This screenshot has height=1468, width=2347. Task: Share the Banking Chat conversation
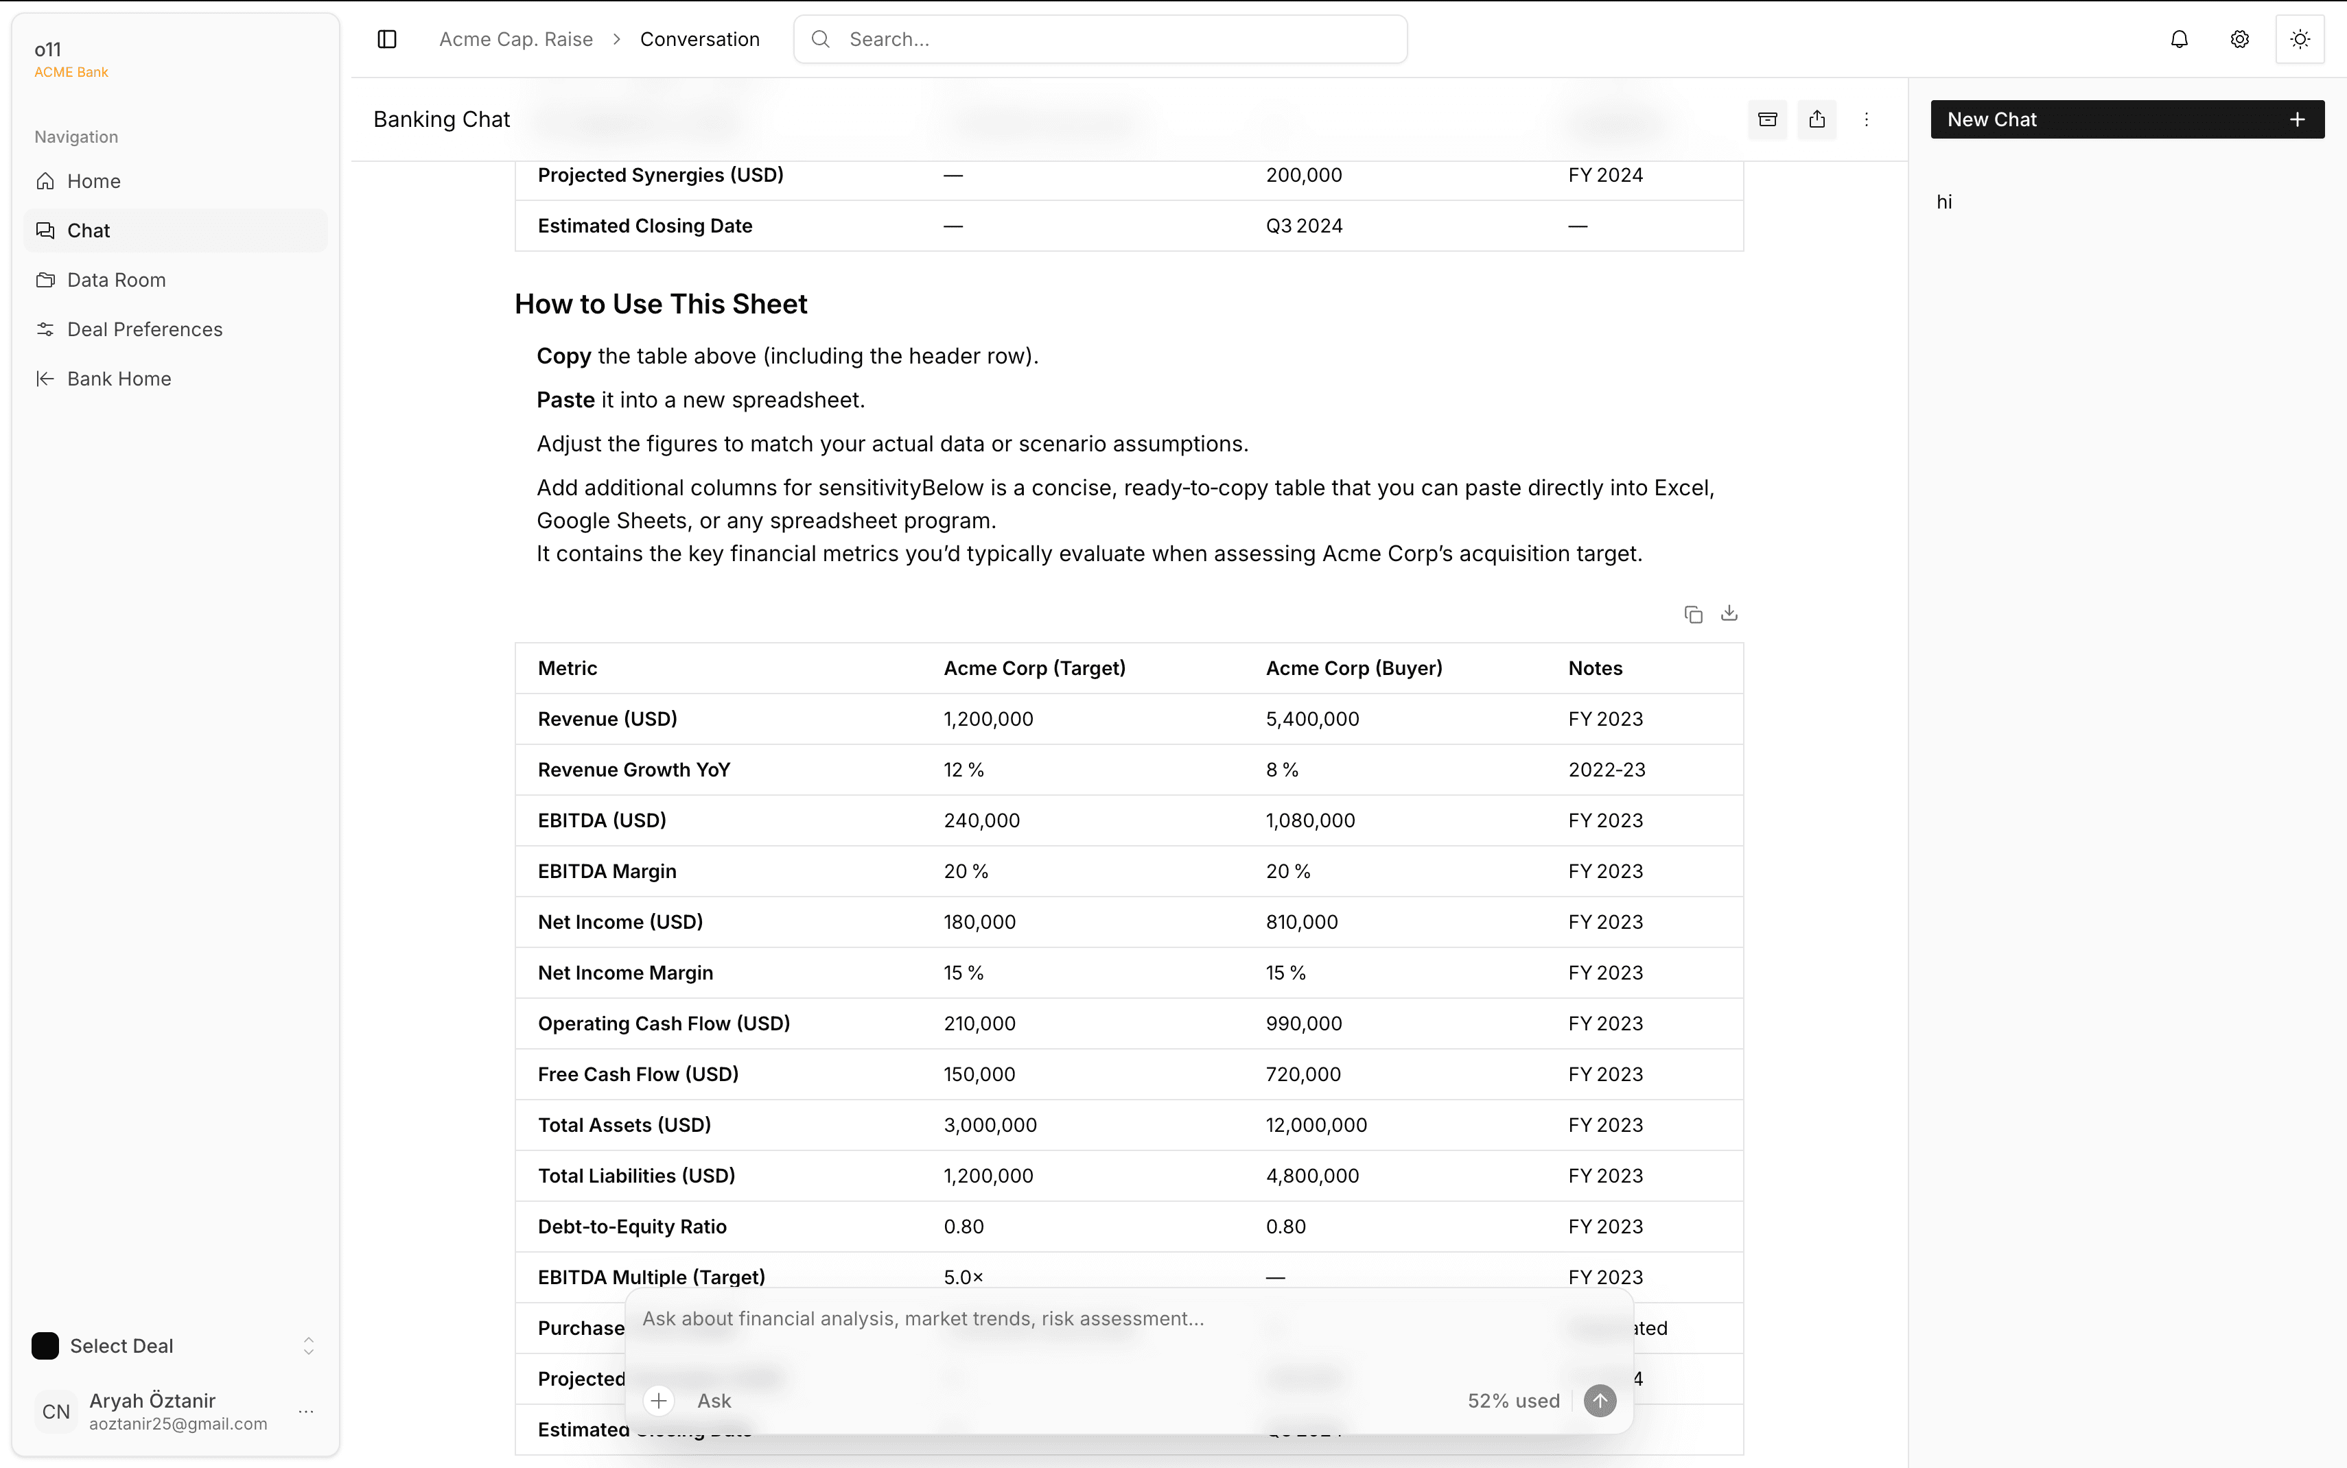[1817, 119]
